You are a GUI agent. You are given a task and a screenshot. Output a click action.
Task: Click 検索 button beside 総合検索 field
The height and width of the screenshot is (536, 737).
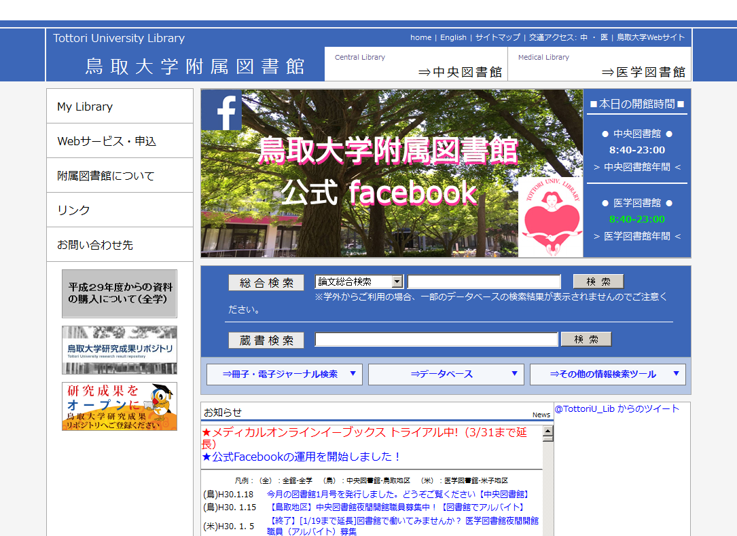(598, 281)
